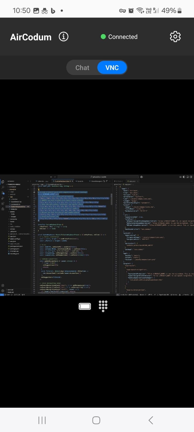Open Manage gear in VS Code activity bar
This screenshot has width=194, height=432.
pyautogui.click(x=3, y=291)
